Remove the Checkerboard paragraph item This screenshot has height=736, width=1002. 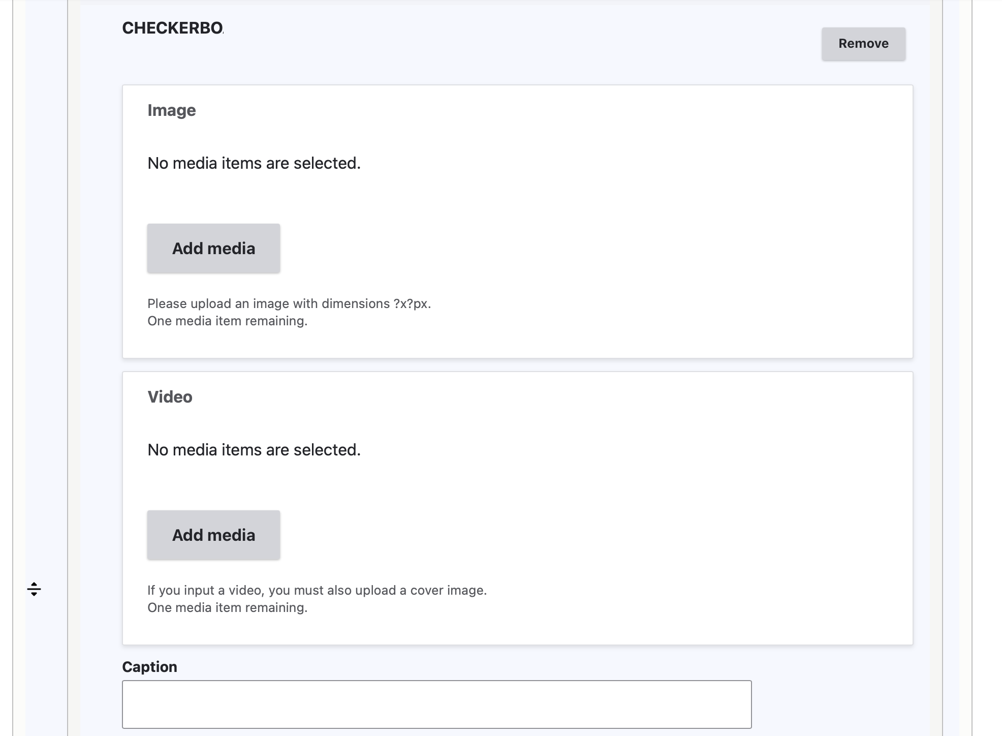pos(863,44)
